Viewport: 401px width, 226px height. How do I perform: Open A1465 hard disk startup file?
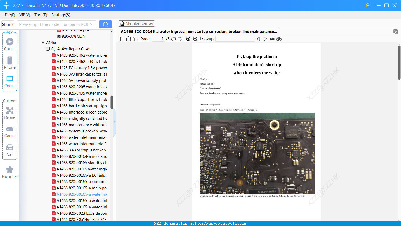82,106
